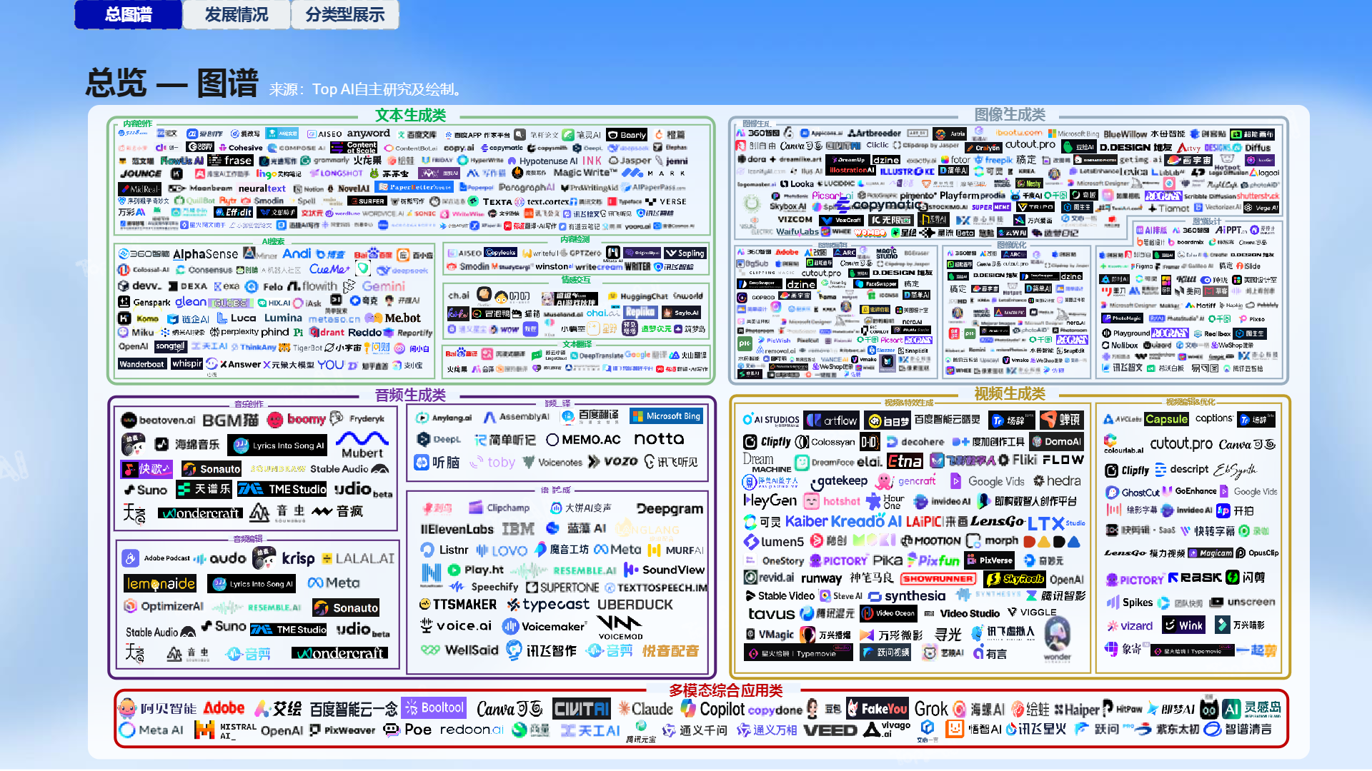Image resolution: width=1372 pixels, height=771 pixels.
Task: Open the artflow logo
Action: click(832, 420)
